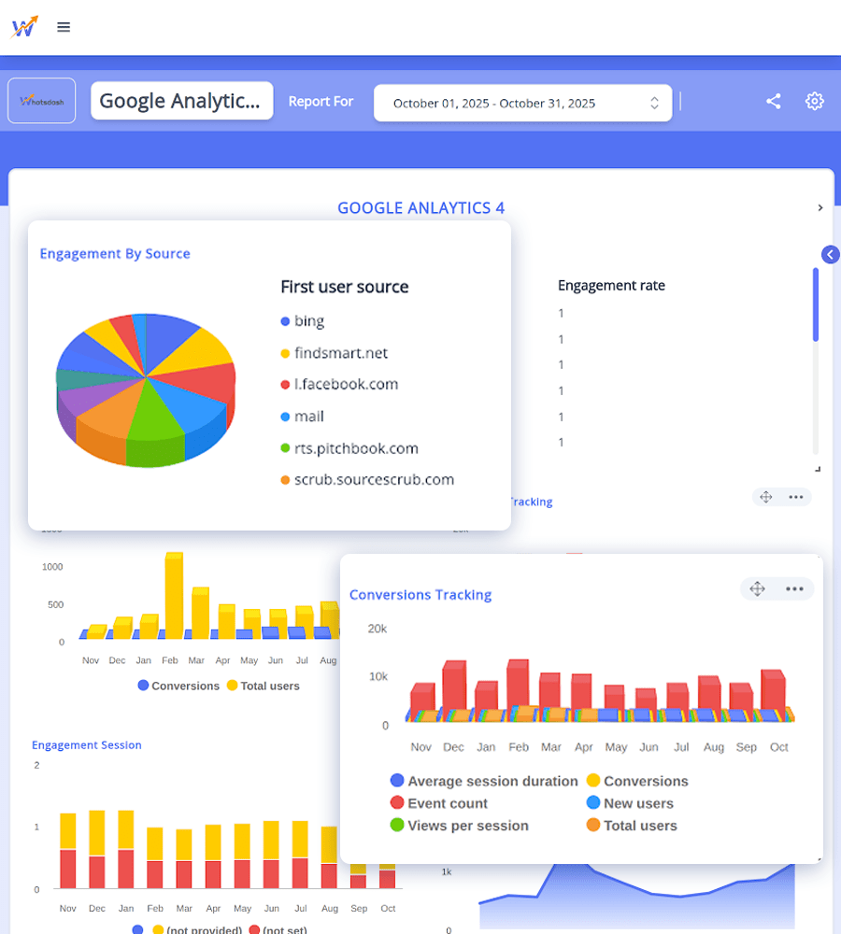This screenshot has width=841, height=934.
Task: Click the Whatsdash thumbnail logo beside the report title
Action: [41, 101]
